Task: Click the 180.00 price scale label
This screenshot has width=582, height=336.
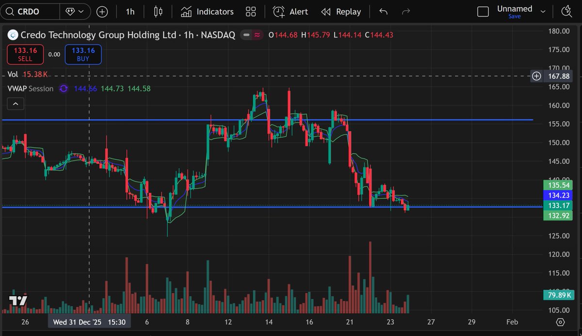Action: (558, 32)
